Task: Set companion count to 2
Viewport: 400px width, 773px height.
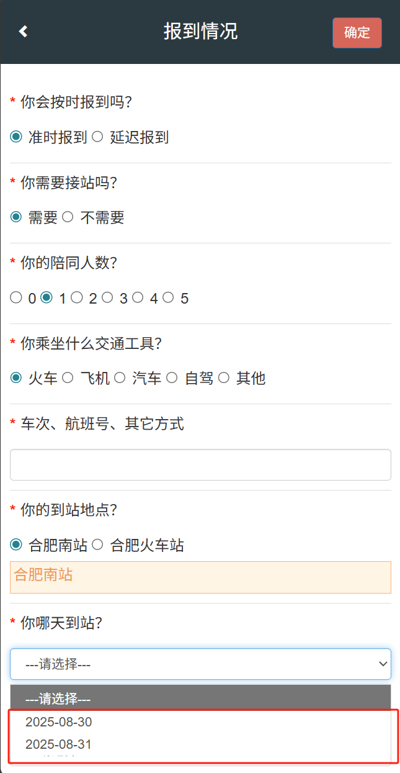Action: (x=77, y=298)
